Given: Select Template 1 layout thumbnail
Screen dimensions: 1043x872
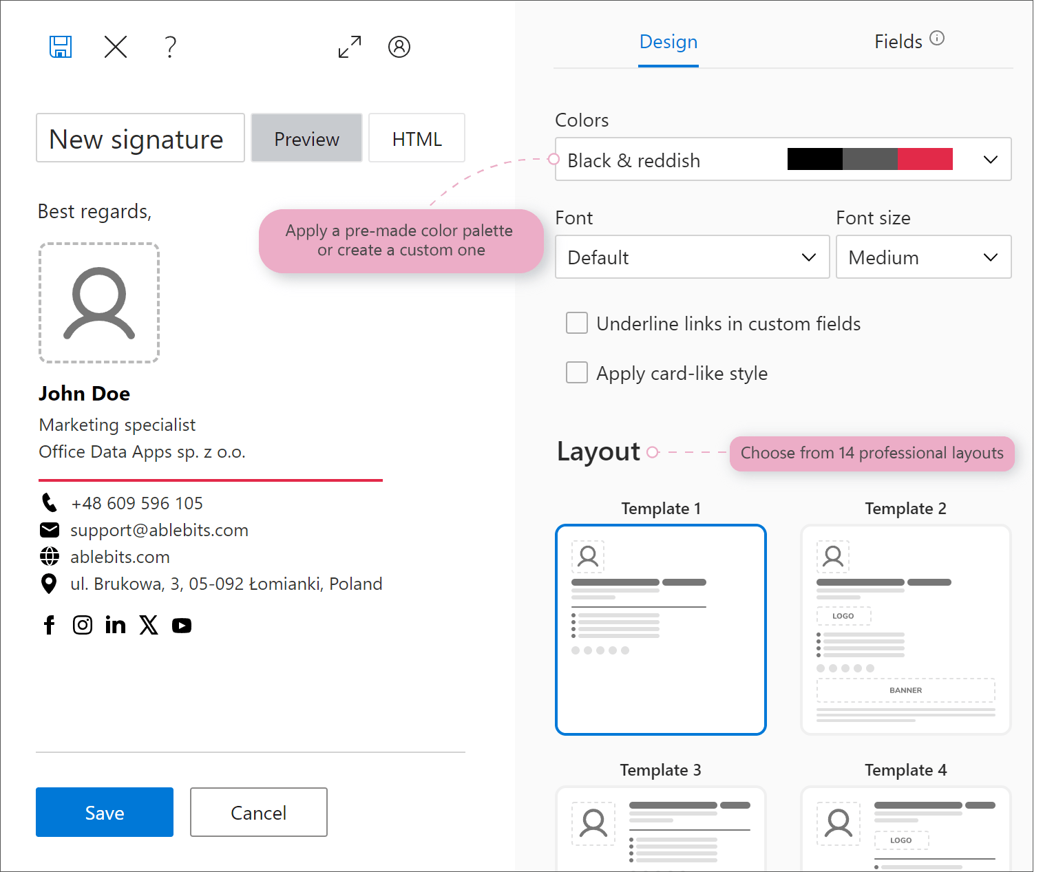Looking at the screenshot, I should pyautogui.click(x=661, y=630).
